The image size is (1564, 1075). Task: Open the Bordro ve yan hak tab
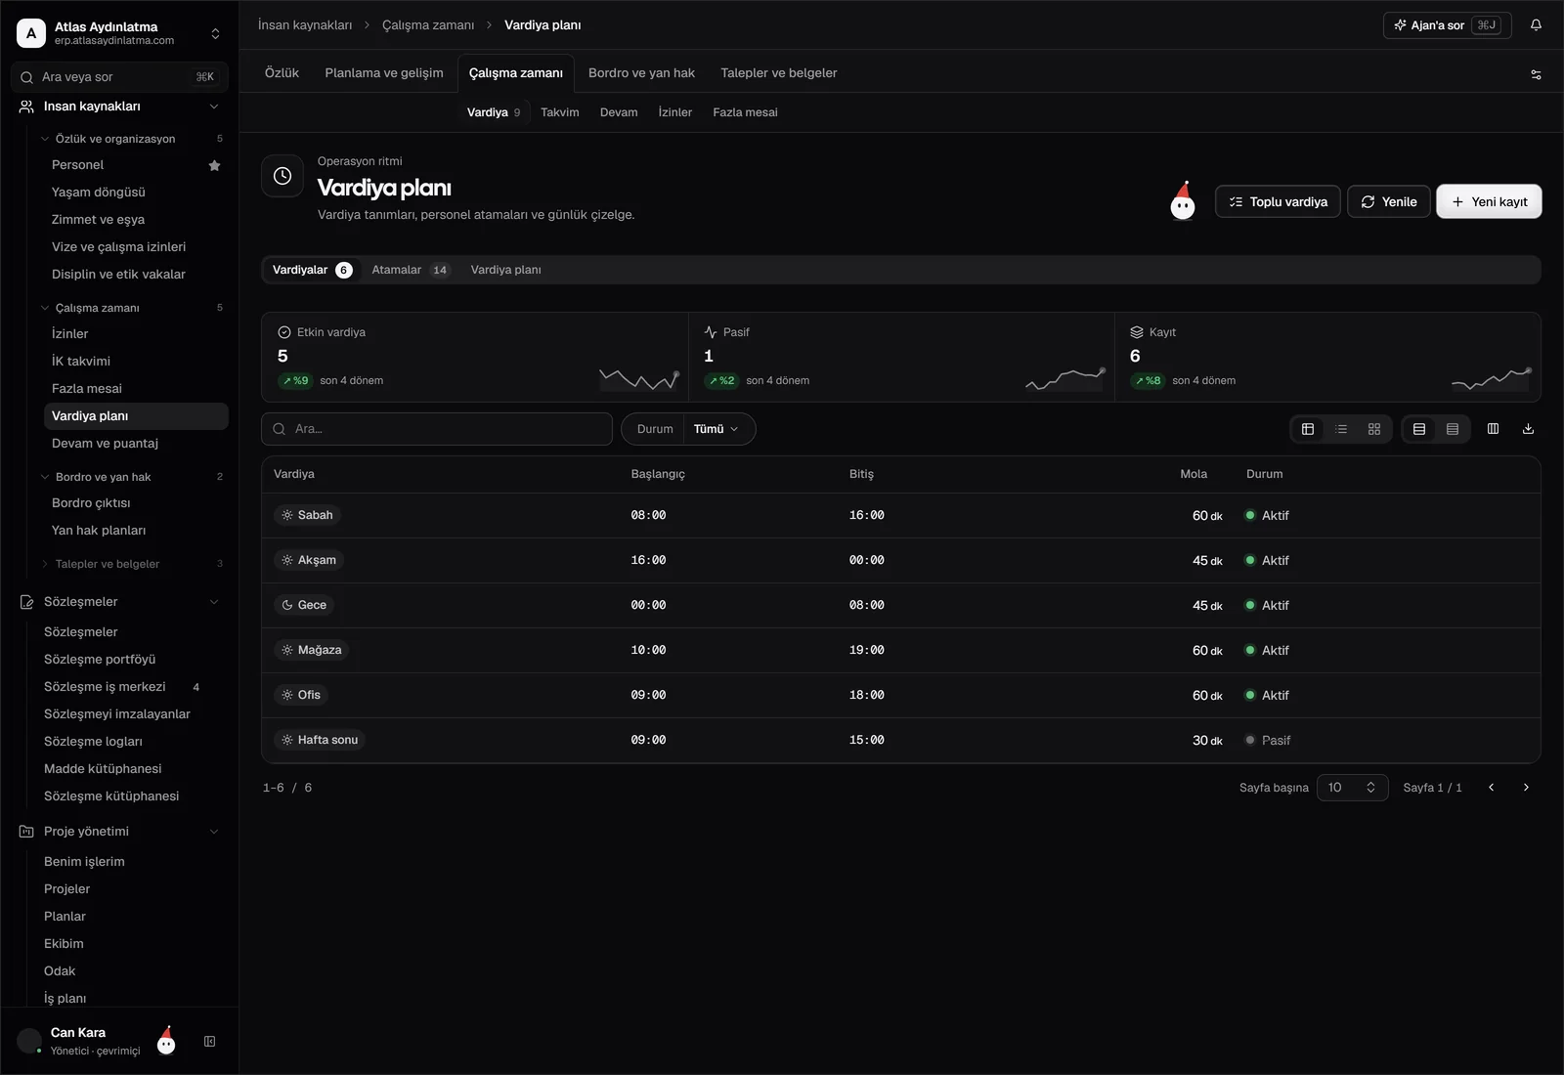(641, 73)
